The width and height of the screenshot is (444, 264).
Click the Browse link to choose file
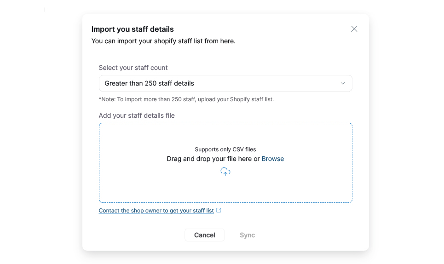click(x=272, y=159)
